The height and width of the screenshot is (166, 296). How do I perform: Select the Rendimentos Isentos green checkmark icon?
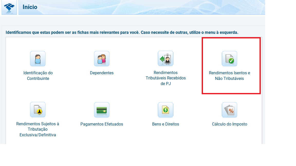[229, 59]
